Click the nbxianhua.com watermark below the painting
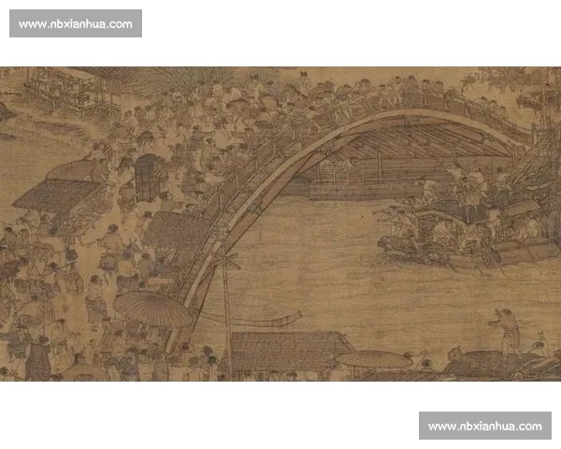The image size is (561, 449). [485, 426]
